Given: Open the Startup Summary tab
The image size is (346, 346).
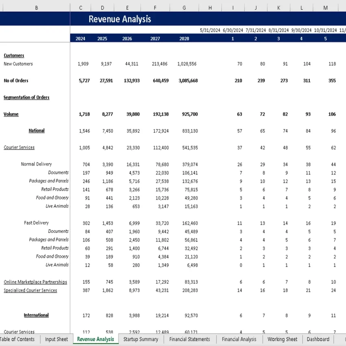Looking at the screenshot, I should (140, 339).
